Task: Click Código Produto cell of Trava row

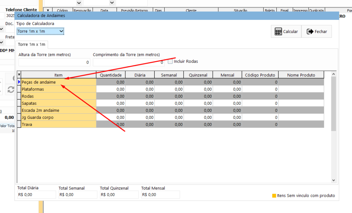Action: [x=260, y=124]
